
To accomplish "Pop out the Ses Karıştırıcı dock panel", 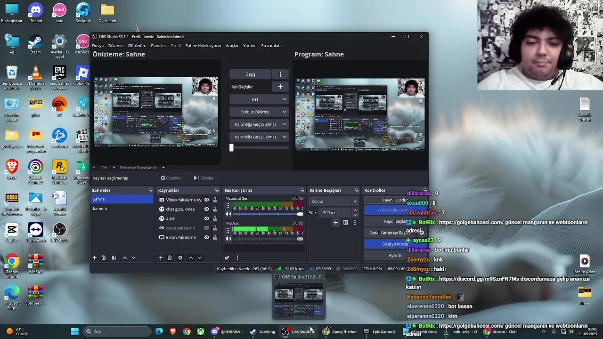I will tap(302, 190).
